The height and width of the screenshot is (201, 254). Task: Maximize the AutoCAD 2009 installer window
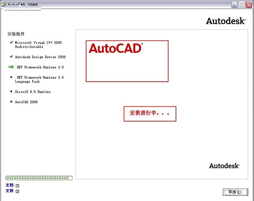click(x=242, y=5)
